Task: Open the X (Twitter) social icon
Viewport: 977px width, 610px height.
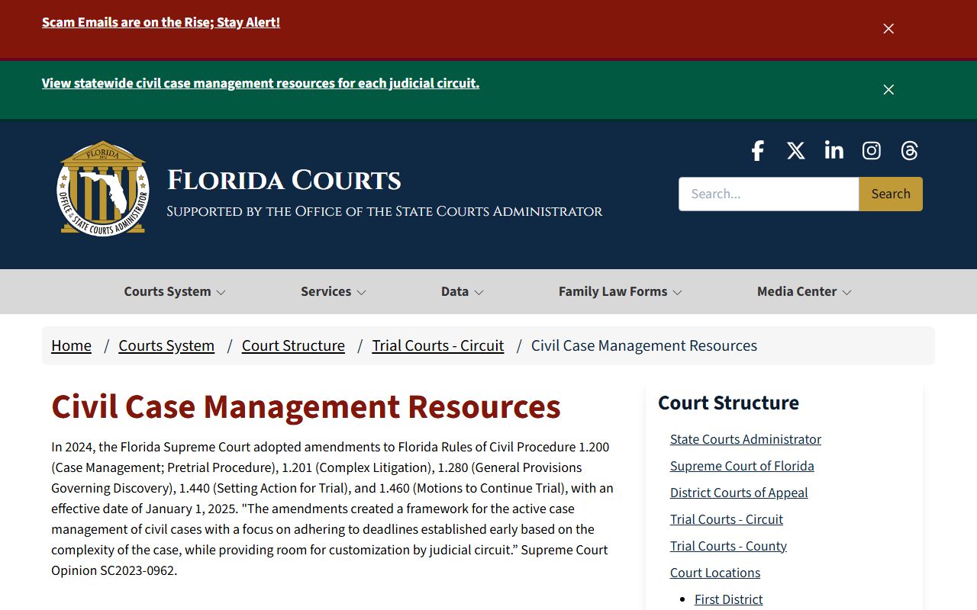Action: (795, 150)
